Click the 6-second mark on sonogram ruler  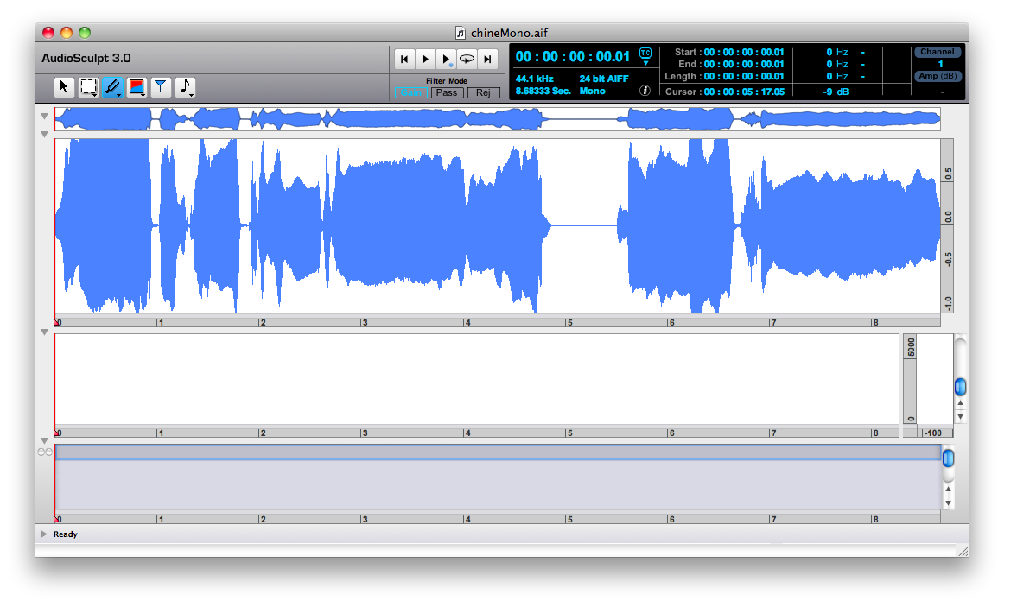point(671,433)
